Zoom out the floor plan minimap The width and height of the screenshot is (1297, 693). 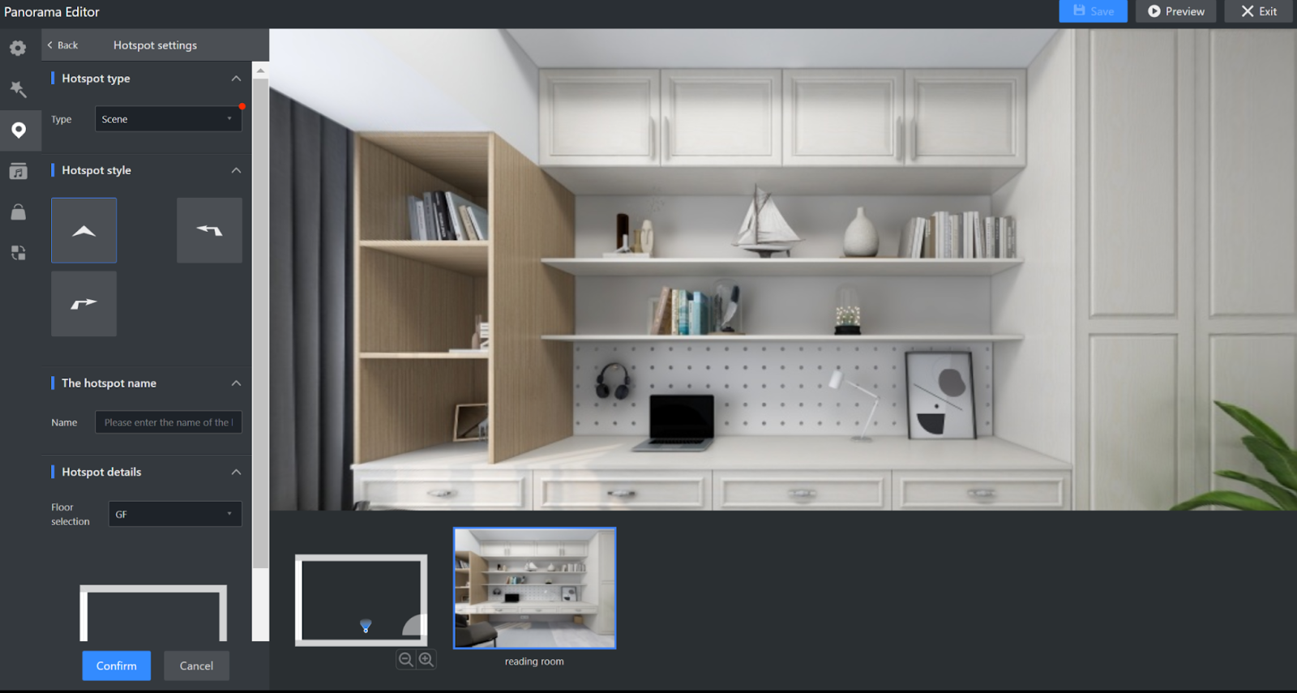click(x=405, y=660)
